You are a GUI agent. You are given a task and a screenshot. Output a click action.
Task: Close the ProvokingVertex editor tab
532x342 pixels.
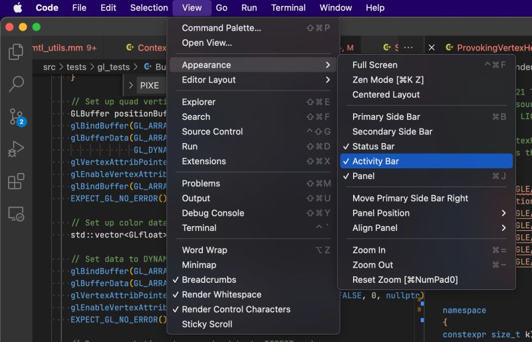(432, 47)
